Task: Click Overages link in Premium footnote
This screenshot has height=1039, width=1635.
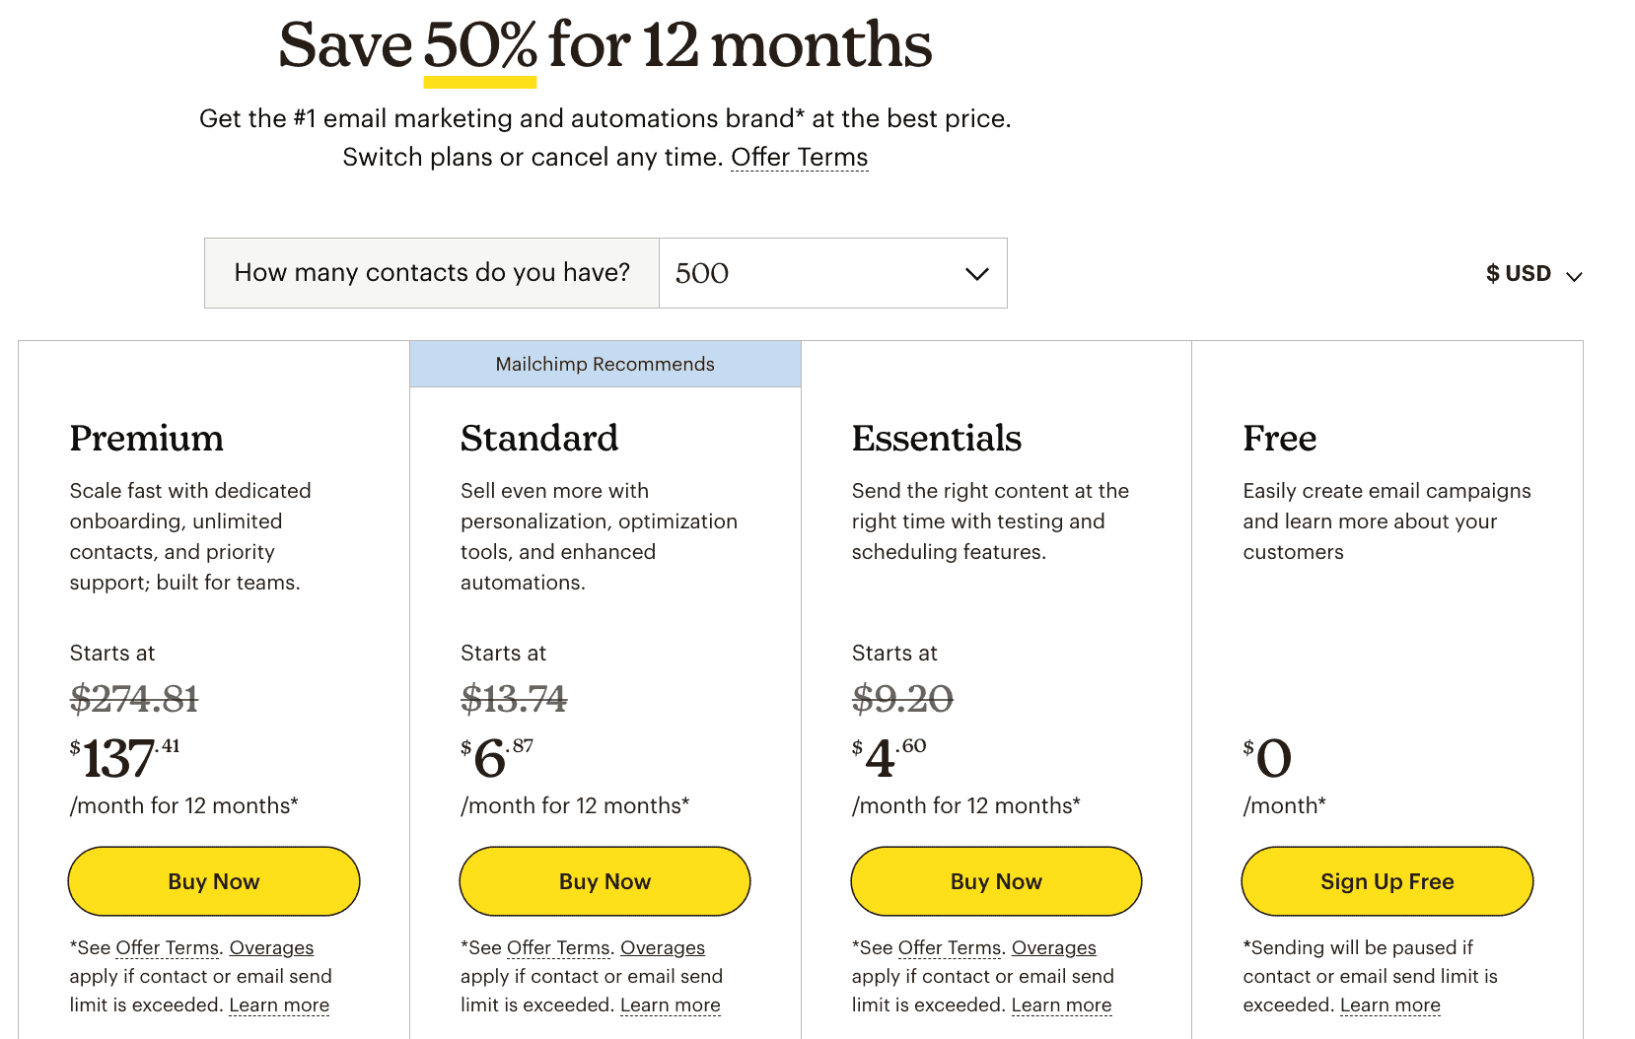Action: coord(271,947)
